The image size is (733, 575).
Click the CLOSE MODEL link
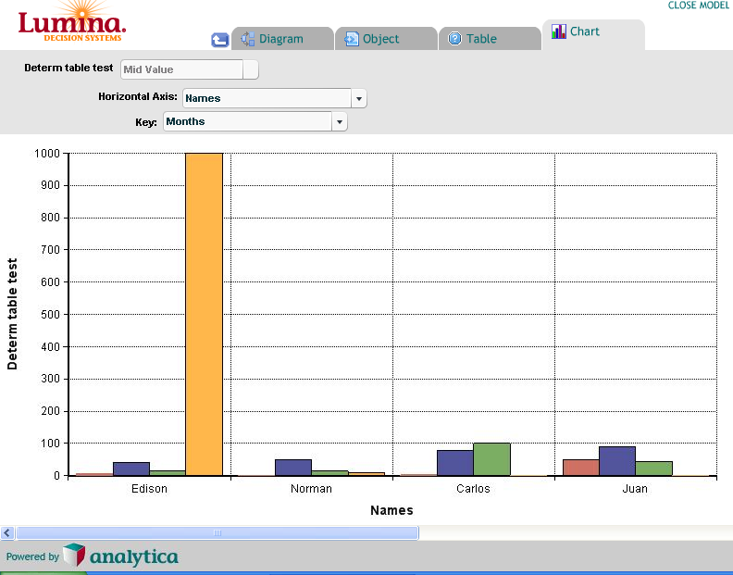[x=699, y=6]
